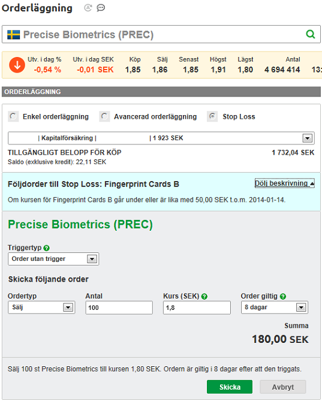Select Enkel orderläggning radio button
The height and width of the screenshot is (401, 322).
13,116
